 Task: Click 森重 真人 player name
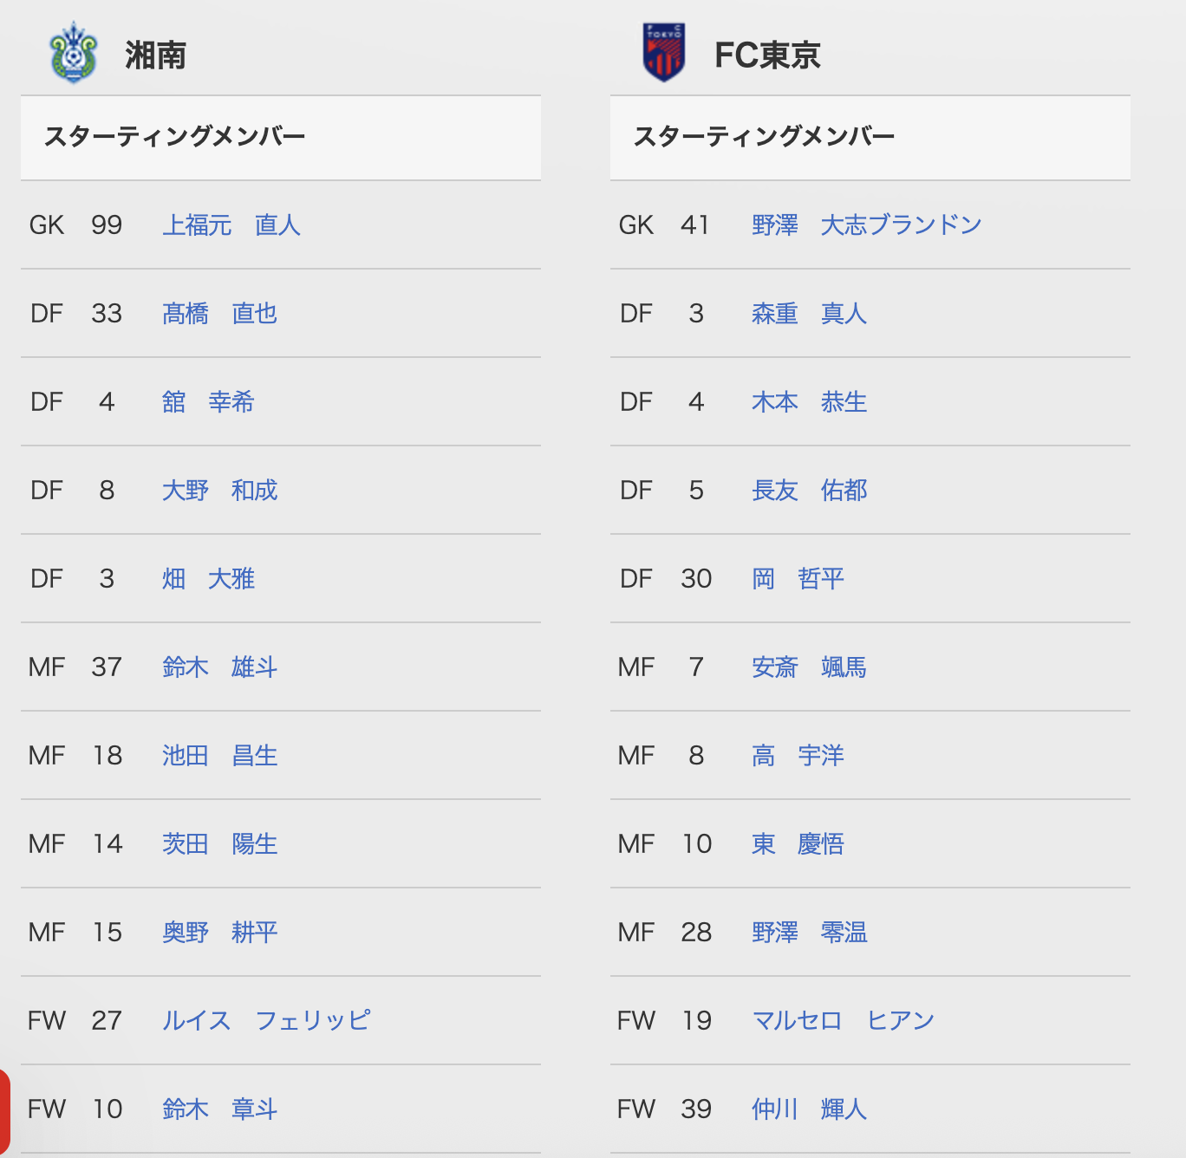(810, 314)
